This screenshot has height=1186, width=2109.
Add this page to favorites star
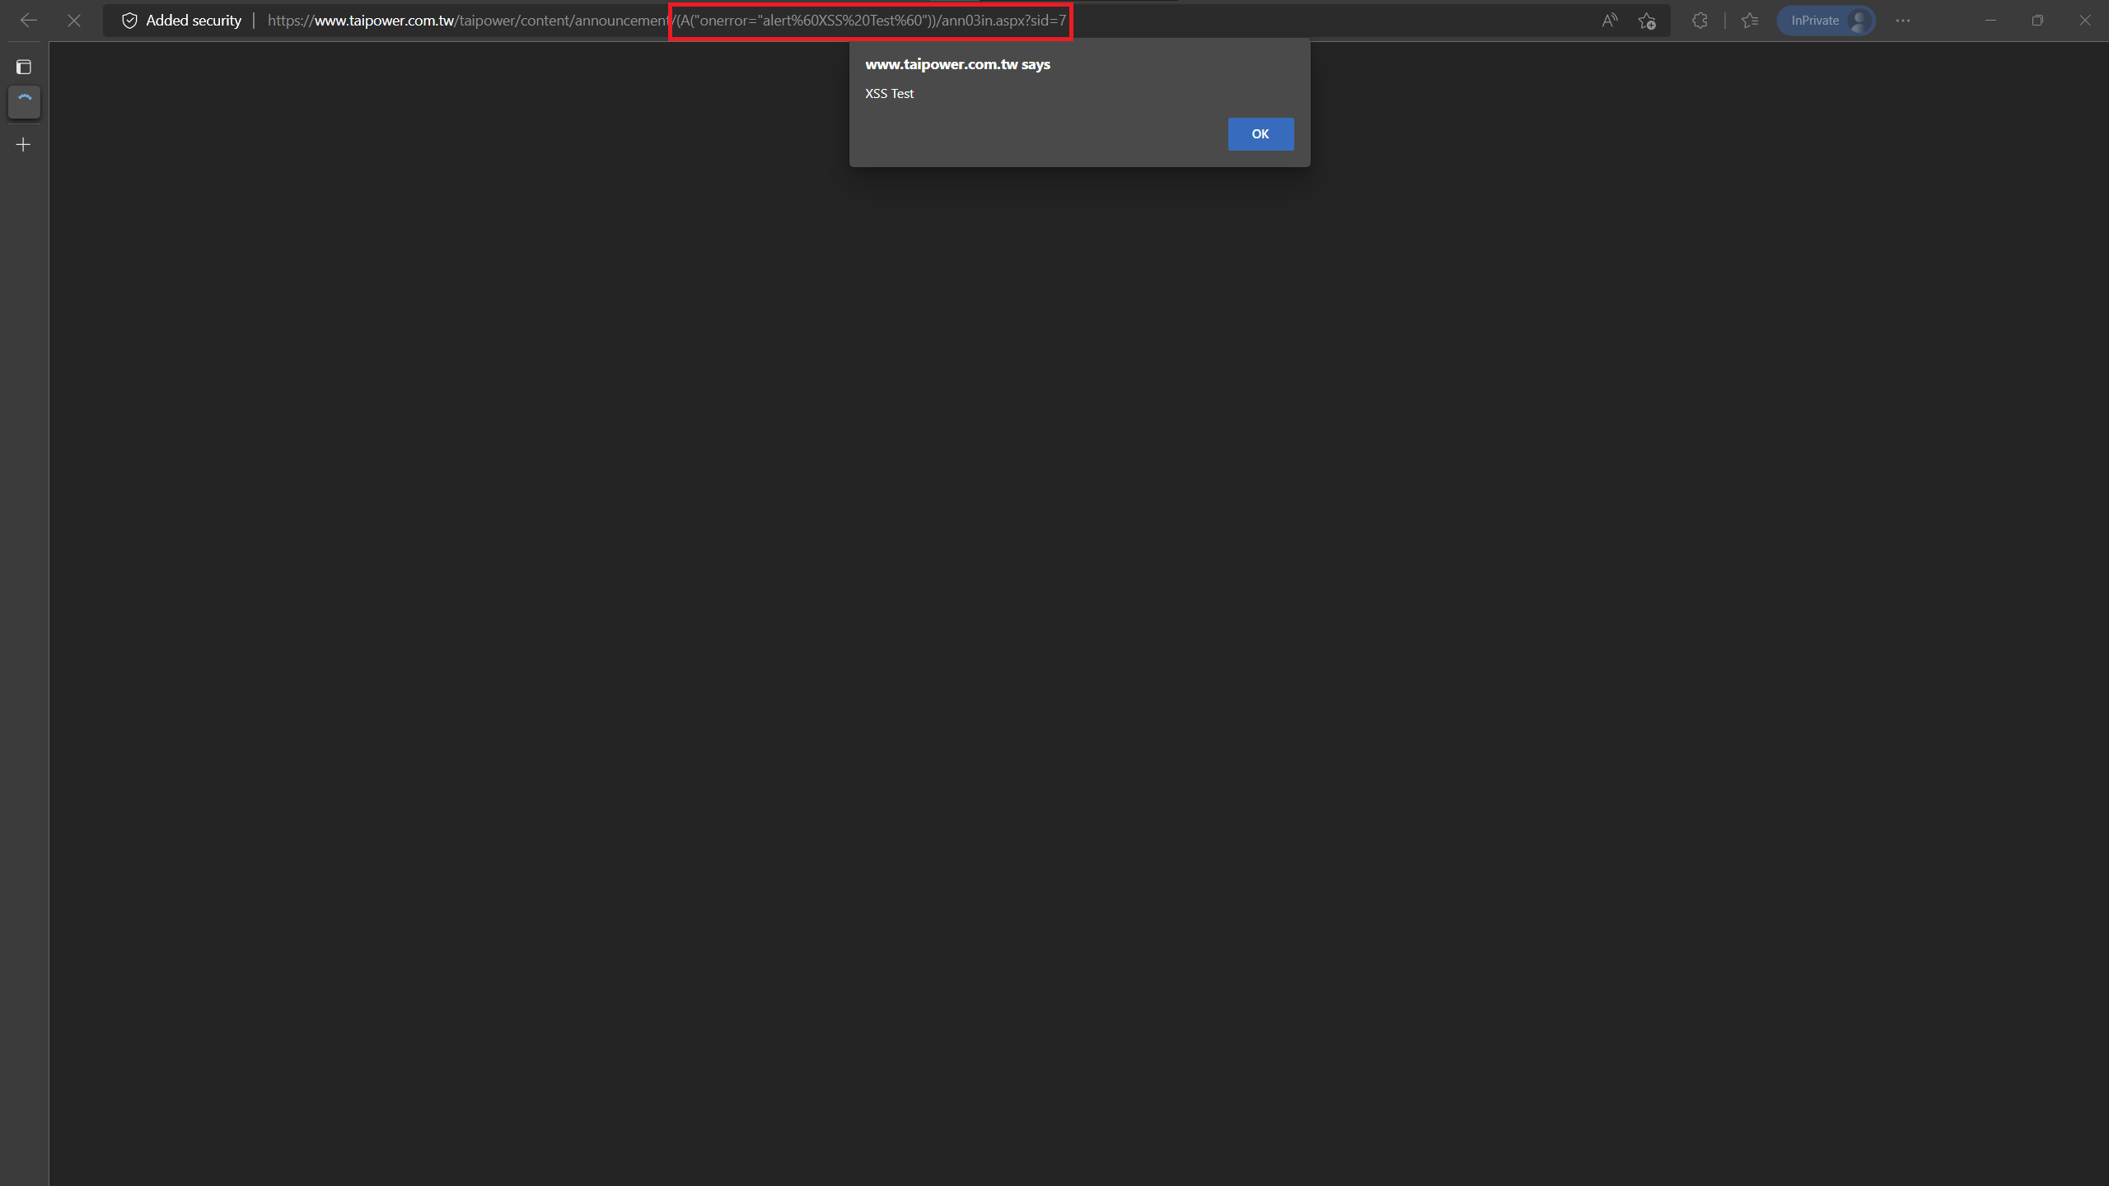point(1647,21)
